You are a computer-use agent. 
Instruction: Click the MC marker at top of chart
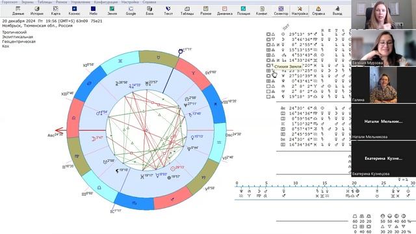pos(181,51)
